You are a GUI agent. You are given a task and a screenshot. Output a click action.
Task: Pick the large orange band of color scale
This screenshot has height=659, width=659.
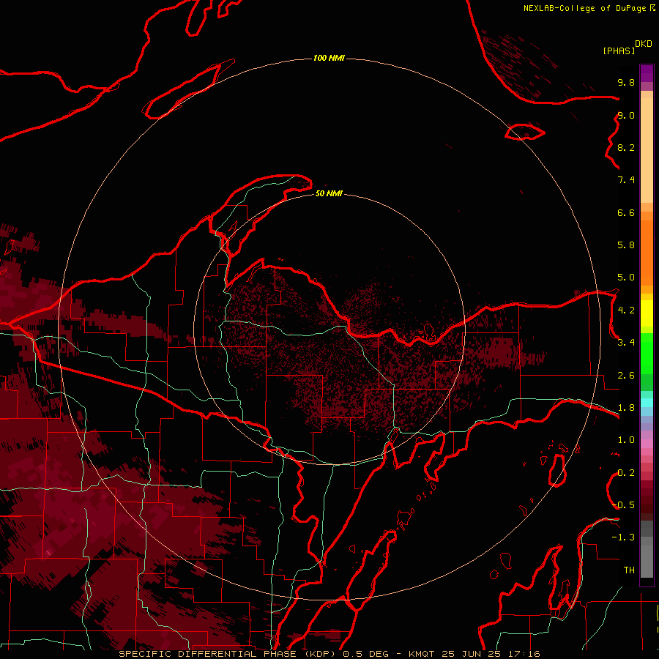coord(647,252)
